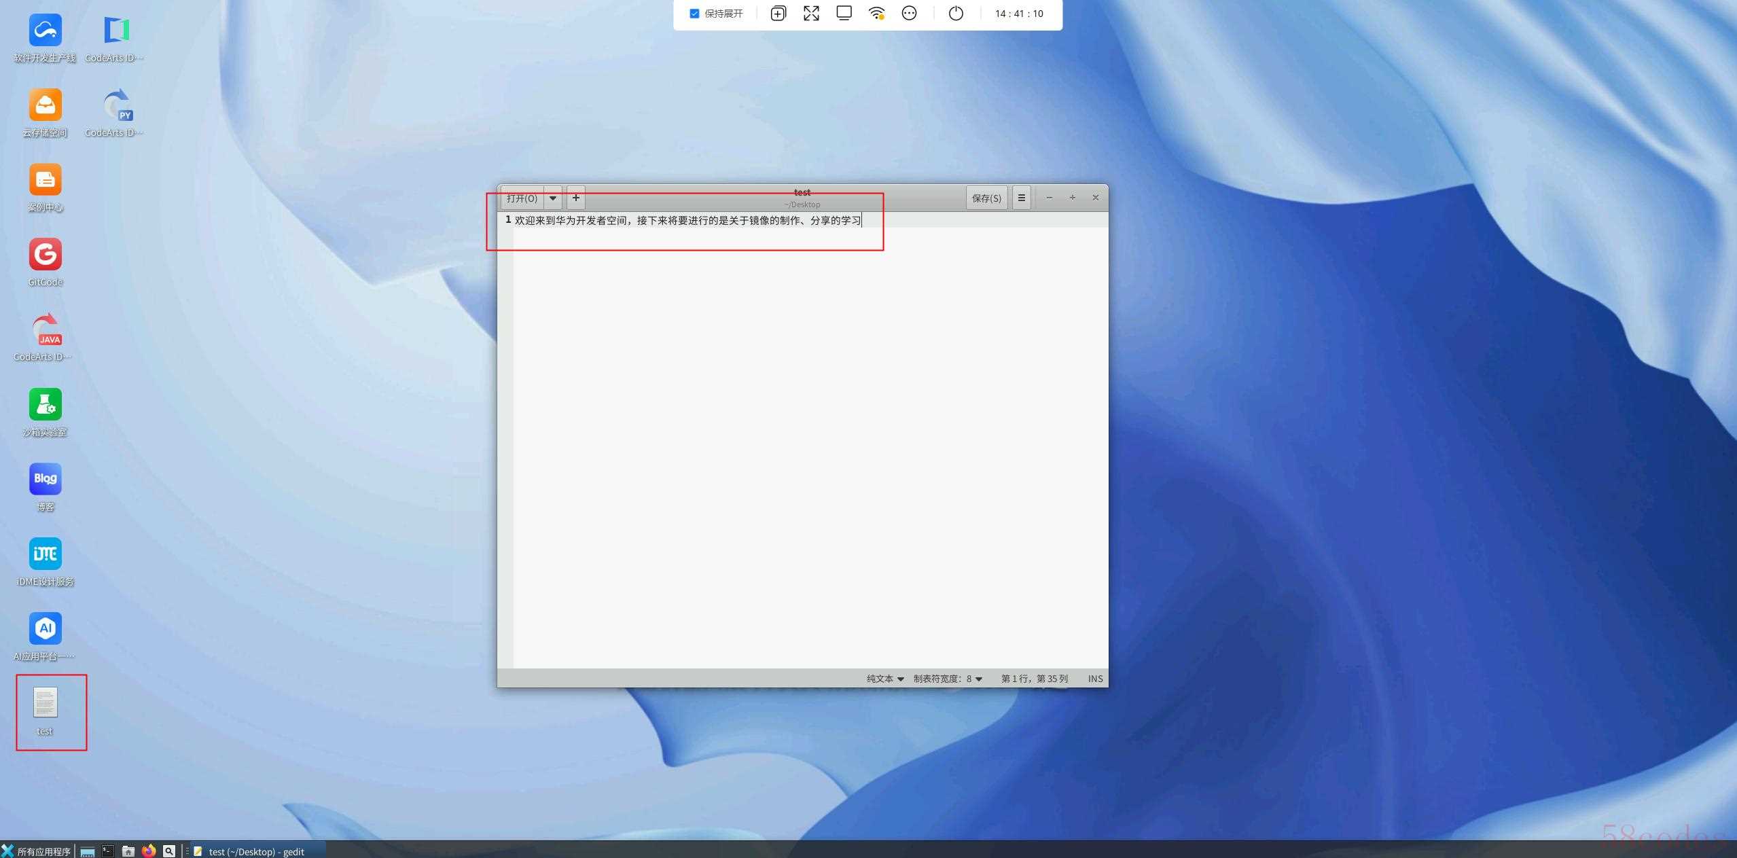Click the more options ellipsis circle icon

(909, 14)
